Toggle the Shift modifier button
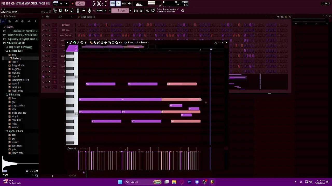Viewport: 332px width, 186px height. pos(136,11)
